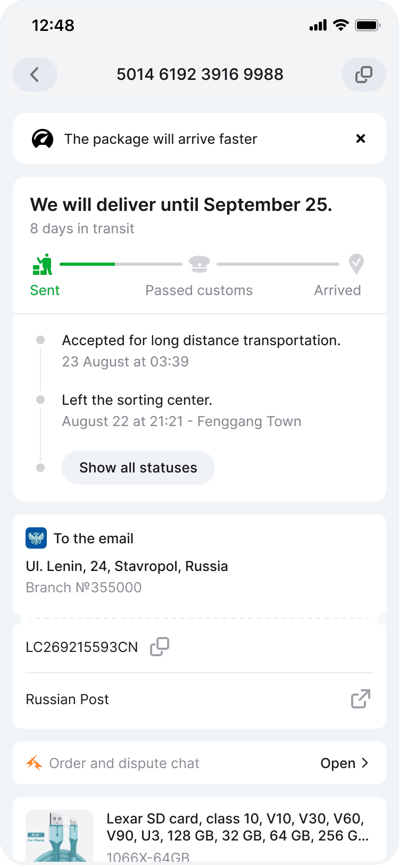Dismiss the faster arrival notice
Viewport: 399px width, 865px height.
tap(361, 138)
